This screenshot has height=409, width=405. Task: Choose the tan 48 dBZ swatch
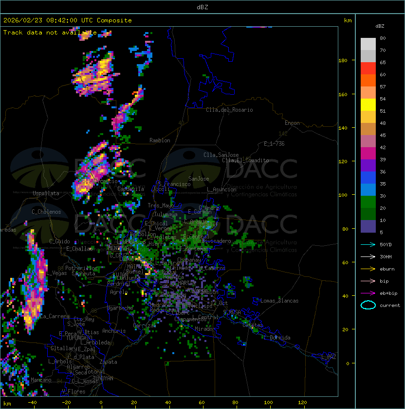coord(368,129)
